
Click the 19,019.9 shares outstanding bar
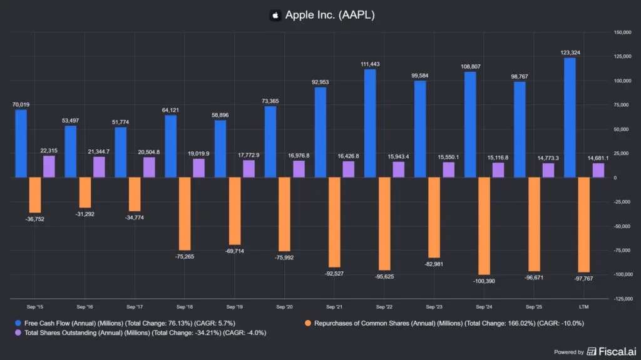(x=198, y=168)
